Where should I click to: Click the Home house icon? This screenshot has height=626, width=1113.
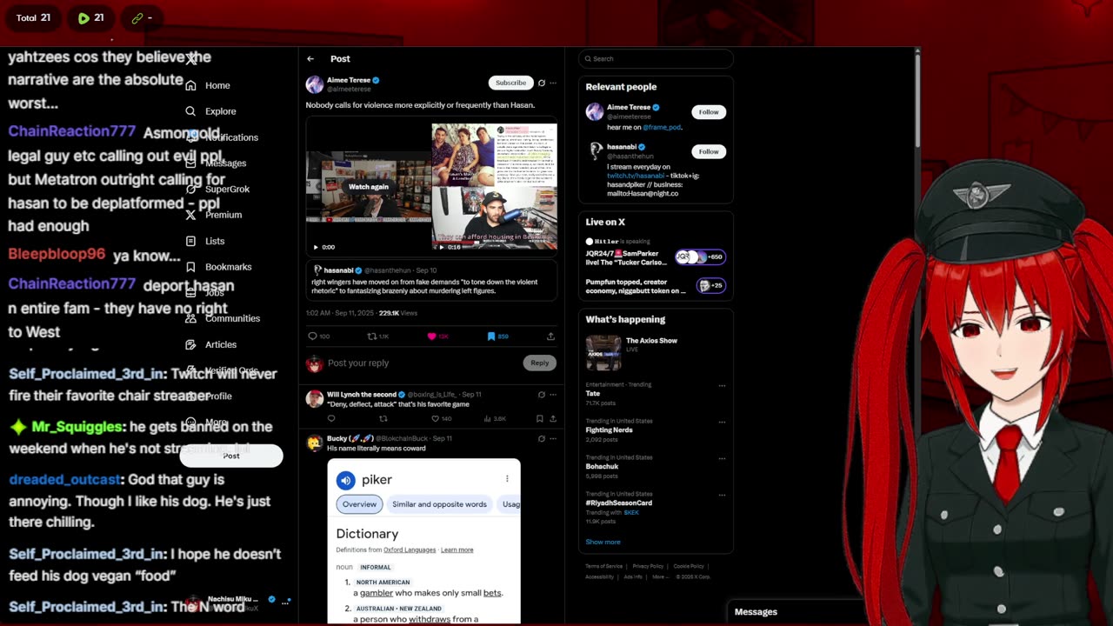coord(190,85)
